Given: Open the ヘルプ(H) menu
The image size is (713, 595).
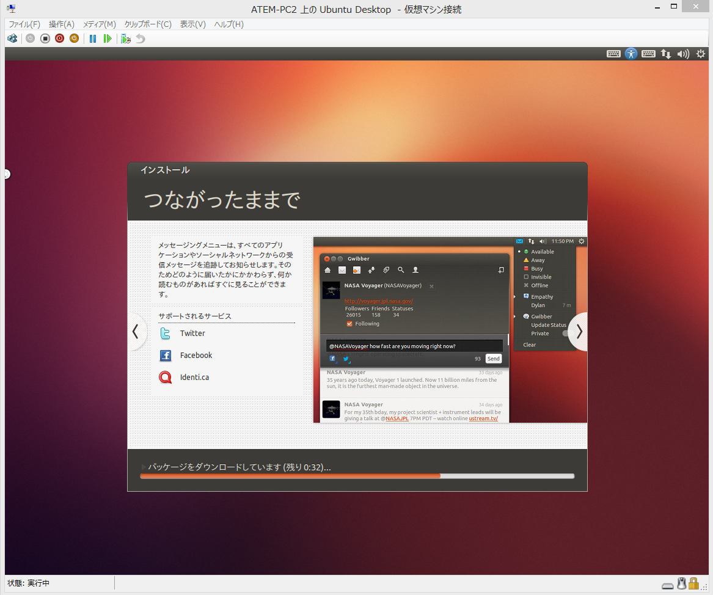Looking at the screenshot, I should (x=229, y=24).
